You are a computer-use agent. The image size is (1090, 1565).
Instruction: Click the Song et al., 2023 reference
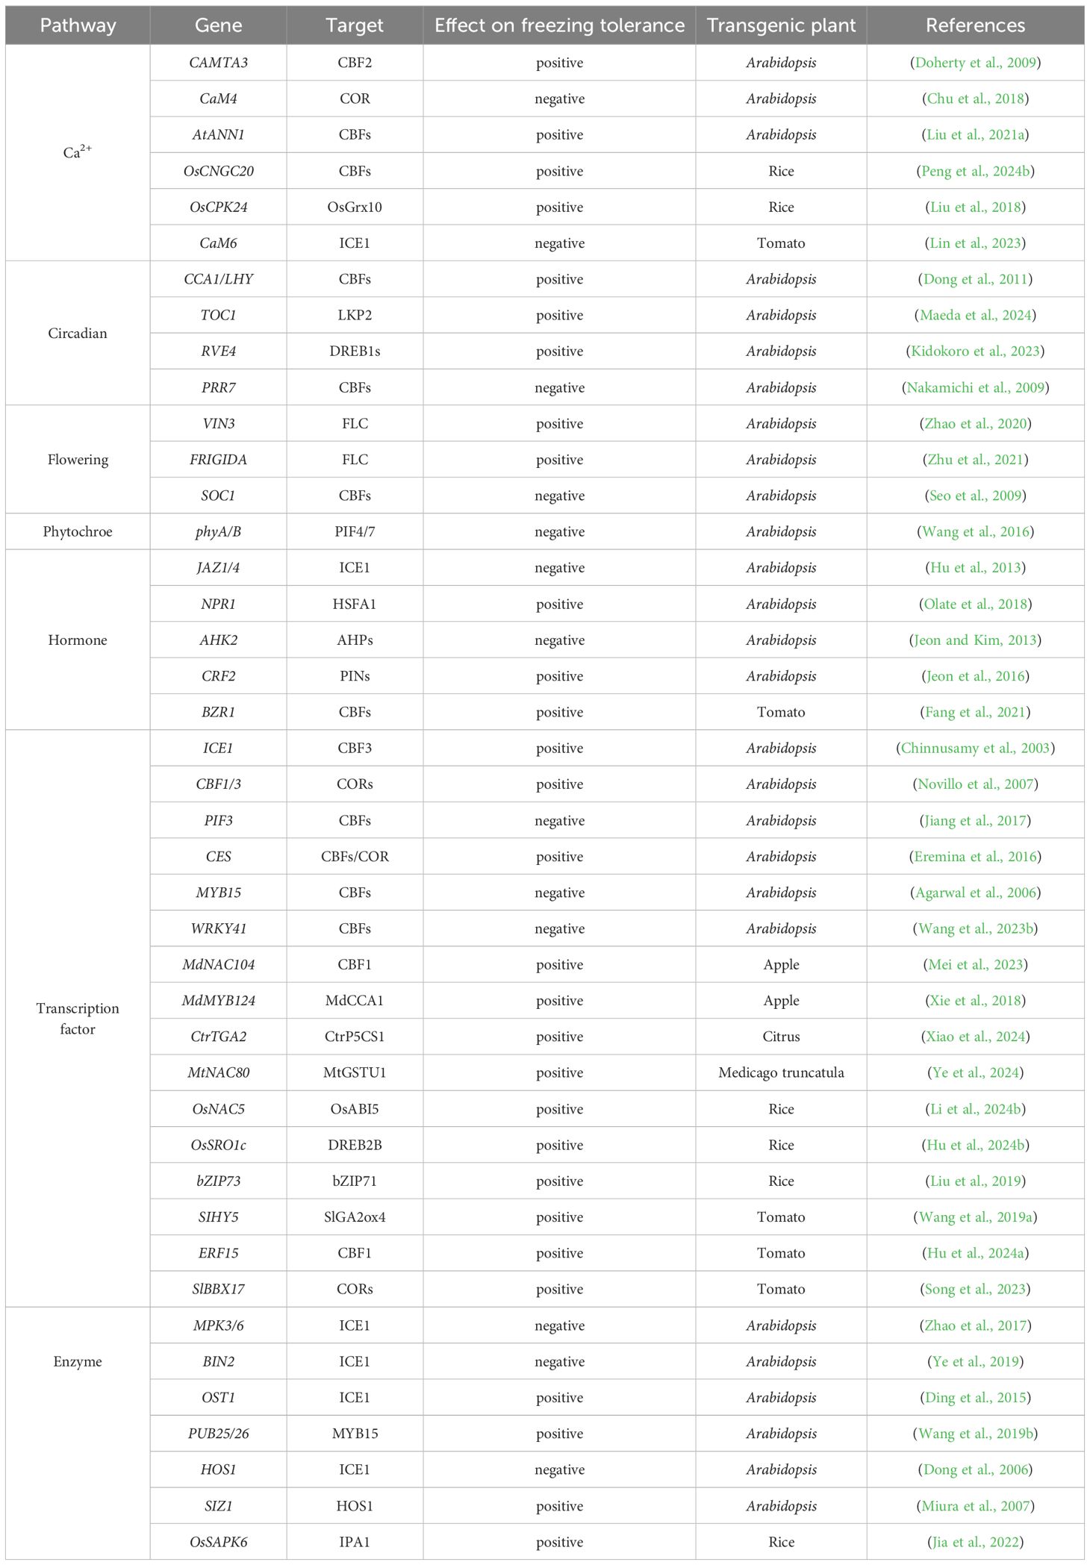tap(975, 1289)
